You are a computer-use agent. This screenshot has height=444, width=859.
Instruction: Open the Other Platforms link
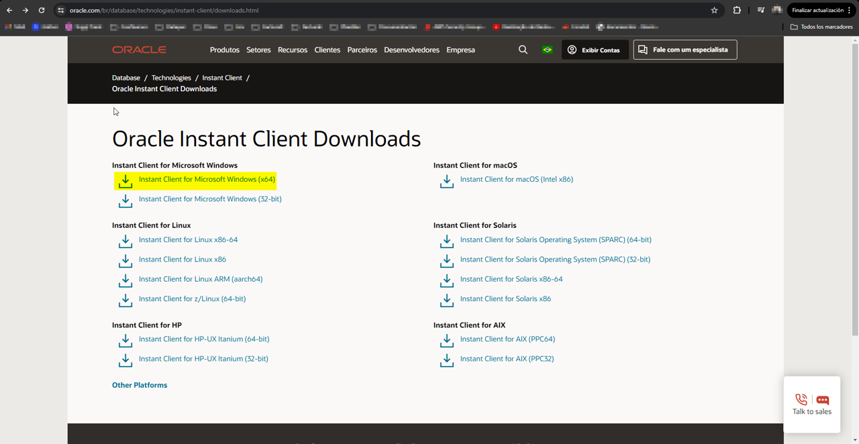pos(140,385)
